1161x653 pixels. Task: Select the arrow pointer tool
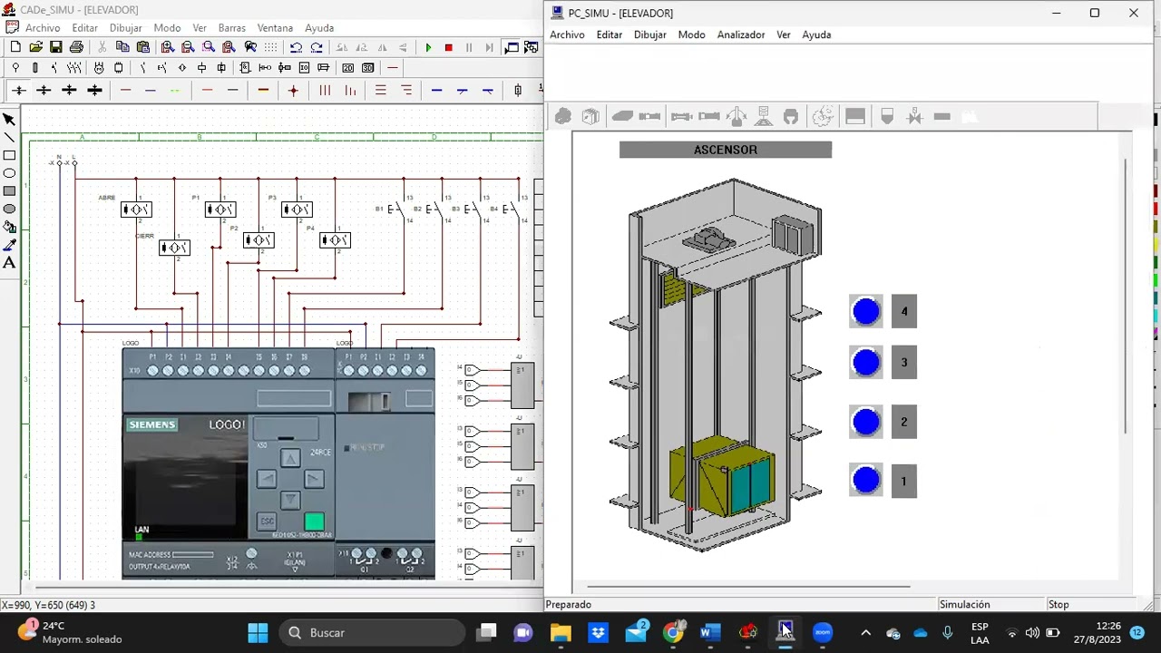(9, 120)
